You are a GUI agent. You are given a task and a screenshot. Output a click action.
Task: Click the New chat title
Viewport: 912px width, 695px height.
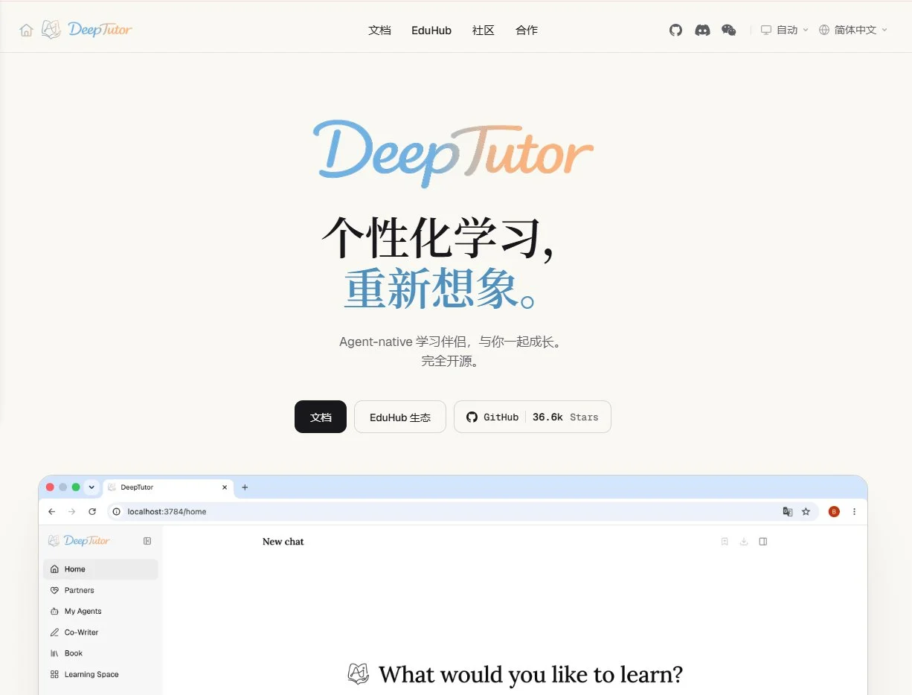(283, 542)
